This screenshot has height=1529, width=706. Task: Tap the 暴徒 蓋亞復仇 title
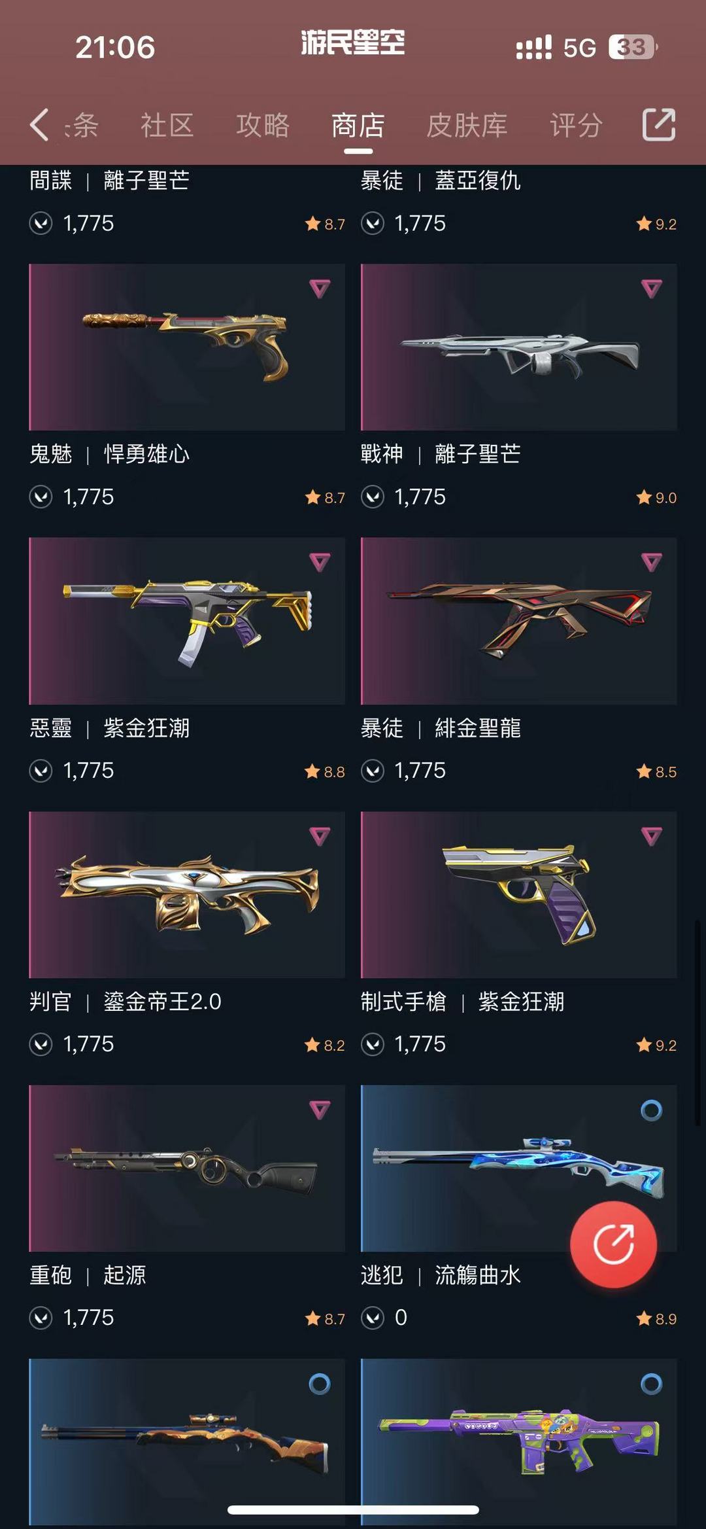point(441,180)
